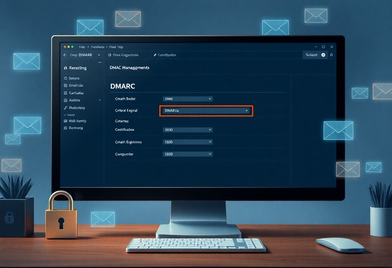The height and width of the screenshot is (268, 392).
Task: Open the Web Security sidebar icon
Action: click(x=65, y=121)
